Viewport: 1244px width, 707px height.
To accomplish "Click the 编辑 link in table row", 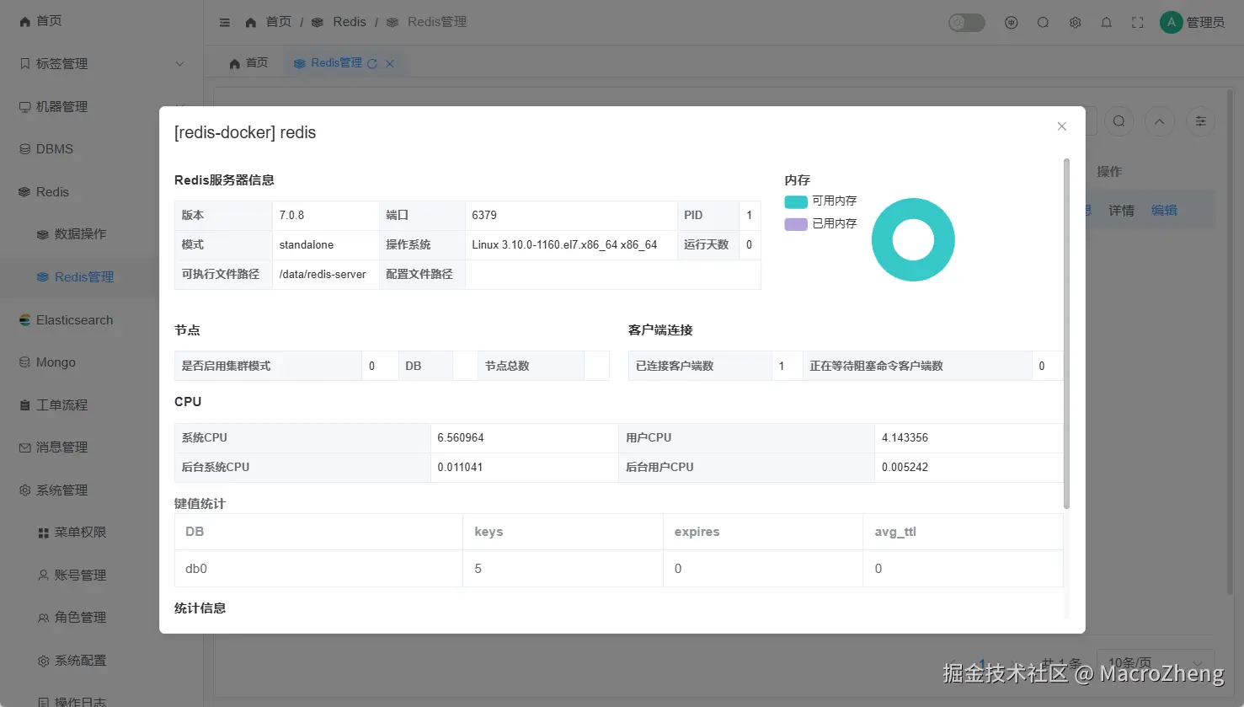I will 1164,211.
